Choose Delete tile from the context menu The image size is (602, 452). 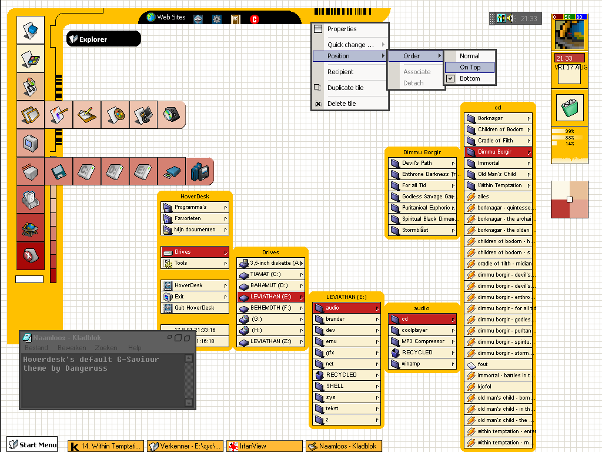[350, 104]
